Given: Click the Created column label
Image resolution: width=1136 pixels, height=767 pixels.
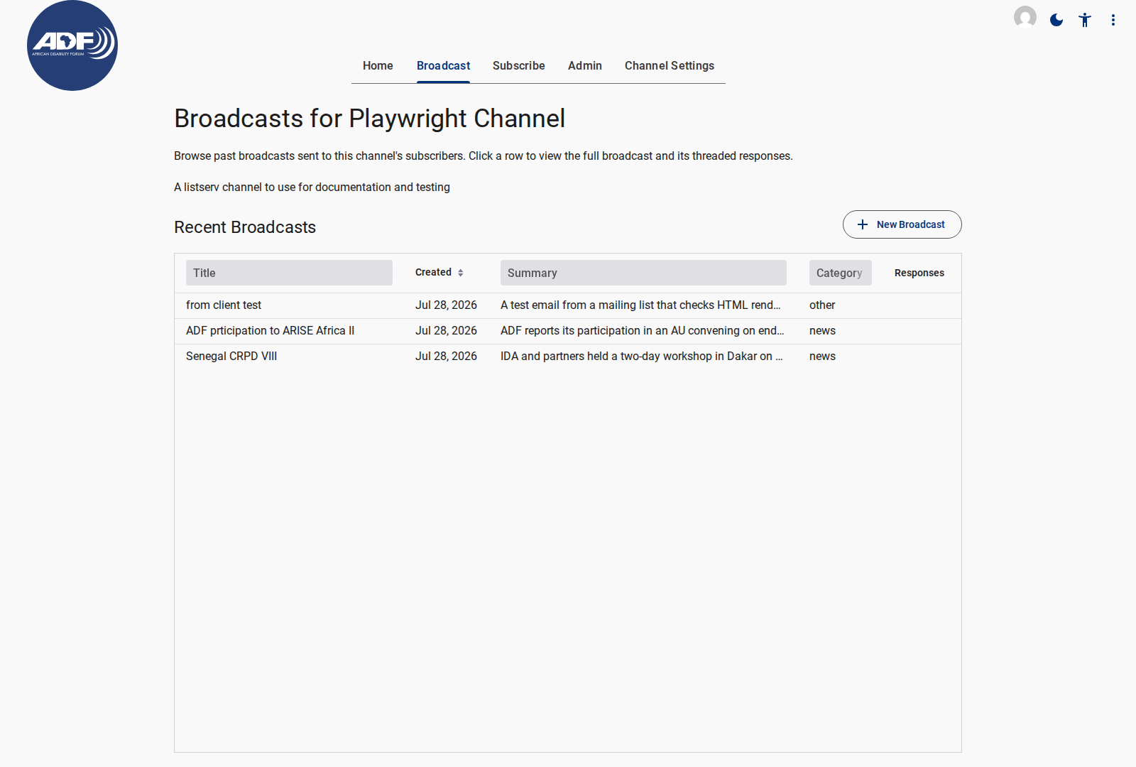Looking at the screenshot, I should [433, 272].
